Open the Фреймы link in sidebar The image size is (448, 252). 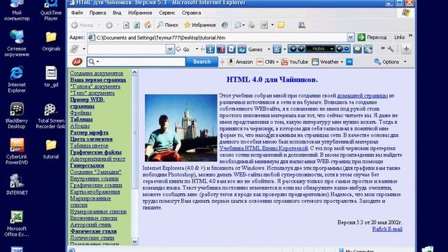coord(80,113)
